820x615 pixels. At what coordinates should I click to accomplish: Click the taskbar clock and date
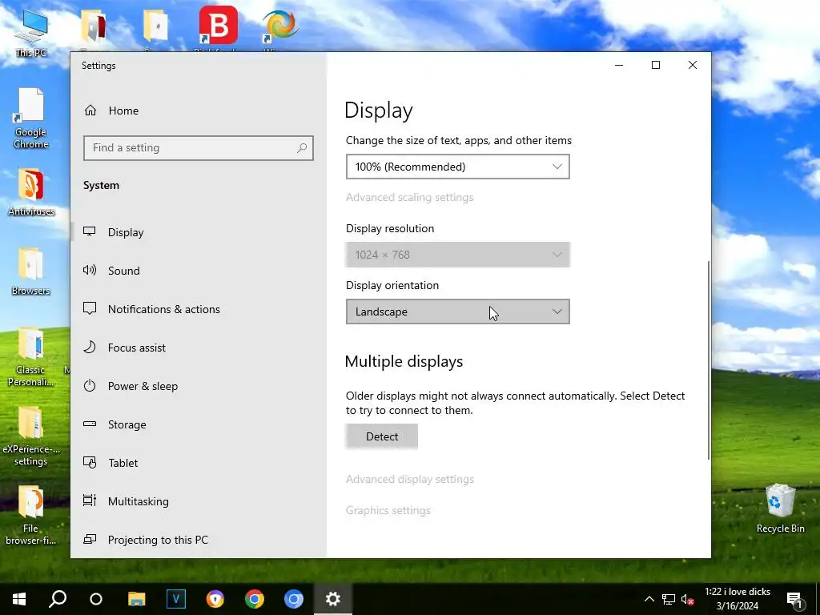738,599
